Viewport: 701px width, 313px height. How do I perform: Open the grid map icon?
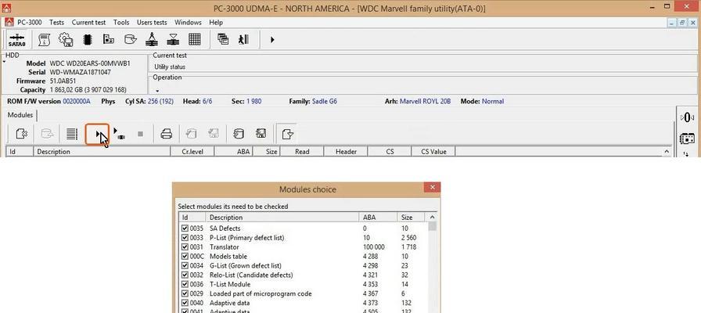195,40
